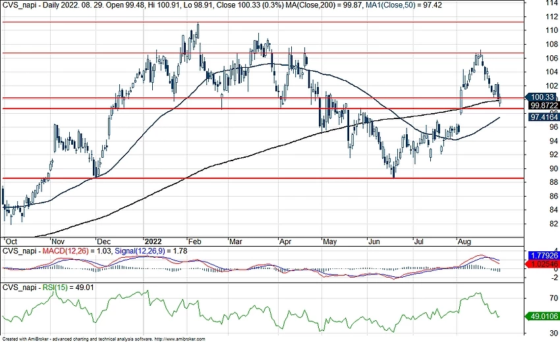Click the Jul date axis label
The width and height of the screenshot is (560, 342).
(418, 241)
